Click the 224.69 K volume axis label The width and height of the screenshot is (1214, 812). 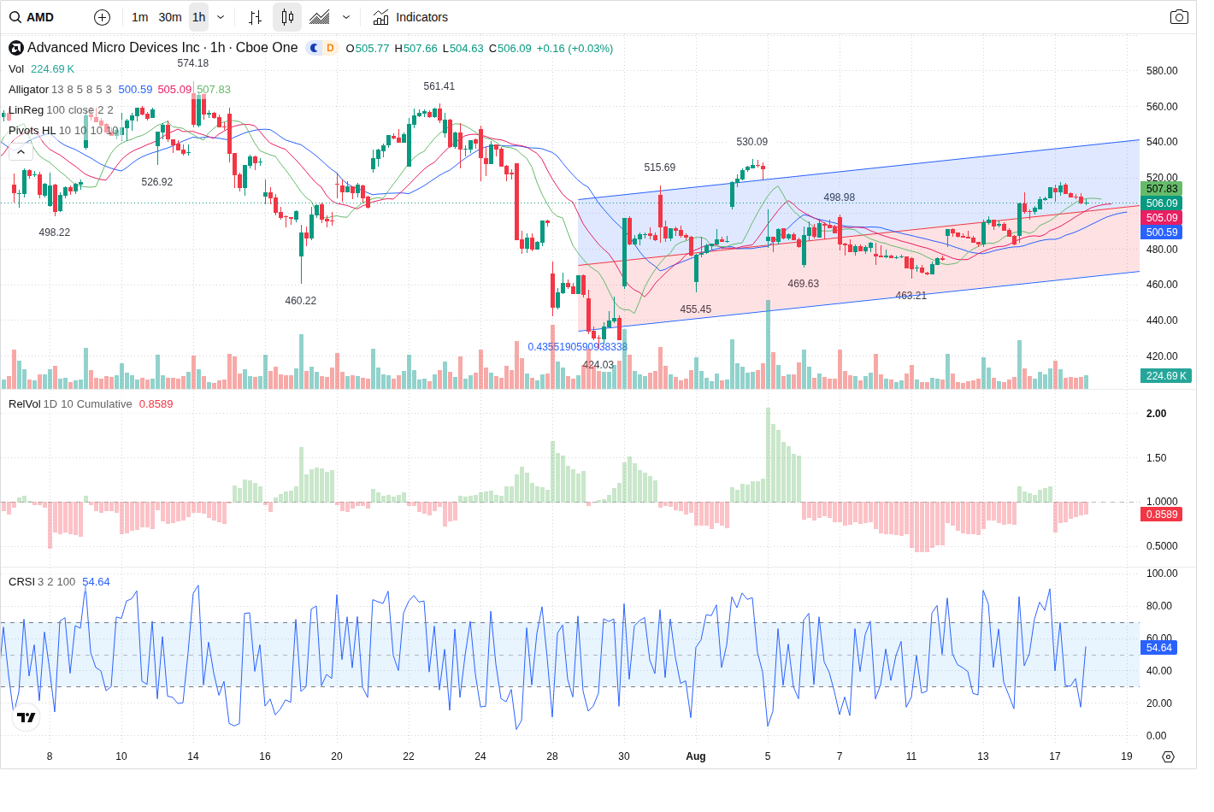(1166, 376)
